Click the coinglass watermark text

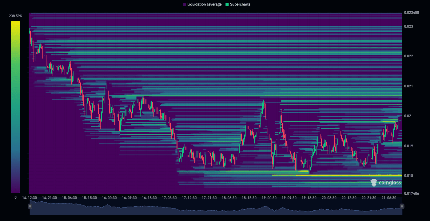tap(390, 183)
